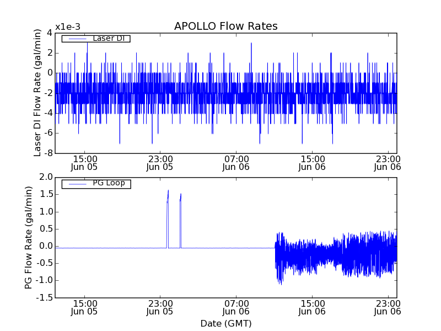Viewport: 441px width, 331px height.
Task: Click the '-1.5' tick on the PG axis
Action: coord(45,297)
